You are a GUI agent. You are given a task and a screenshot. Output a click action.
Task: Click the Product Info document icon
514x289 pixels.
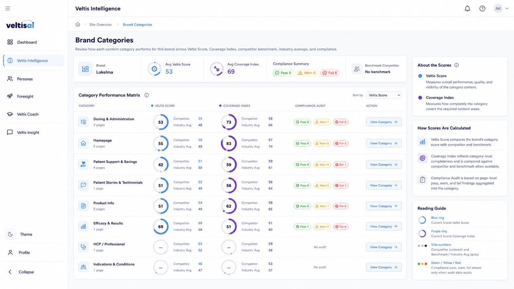[x=84, y=206]
